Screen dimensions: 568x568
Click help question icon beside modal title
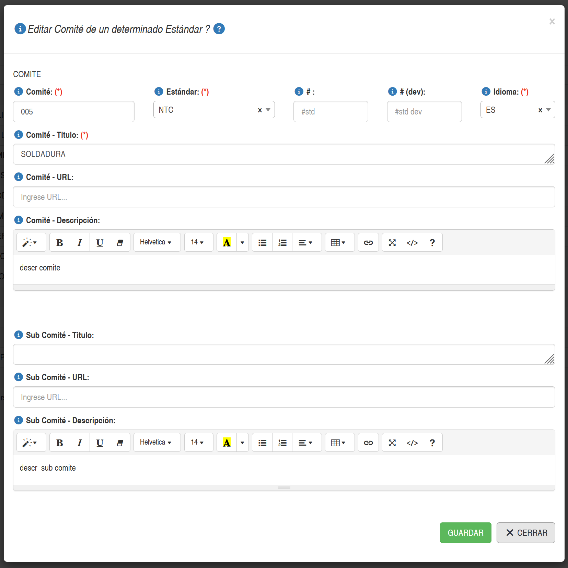[219, 29]
